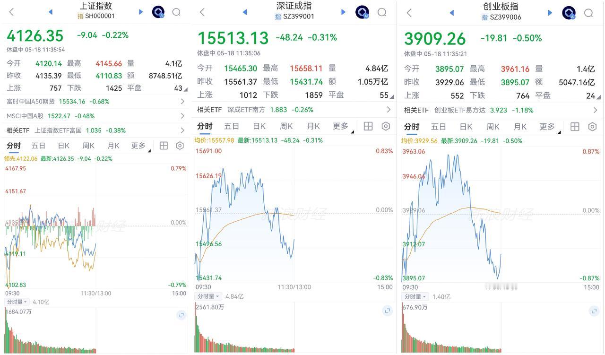Switch to next index after 上证指数

141,12
